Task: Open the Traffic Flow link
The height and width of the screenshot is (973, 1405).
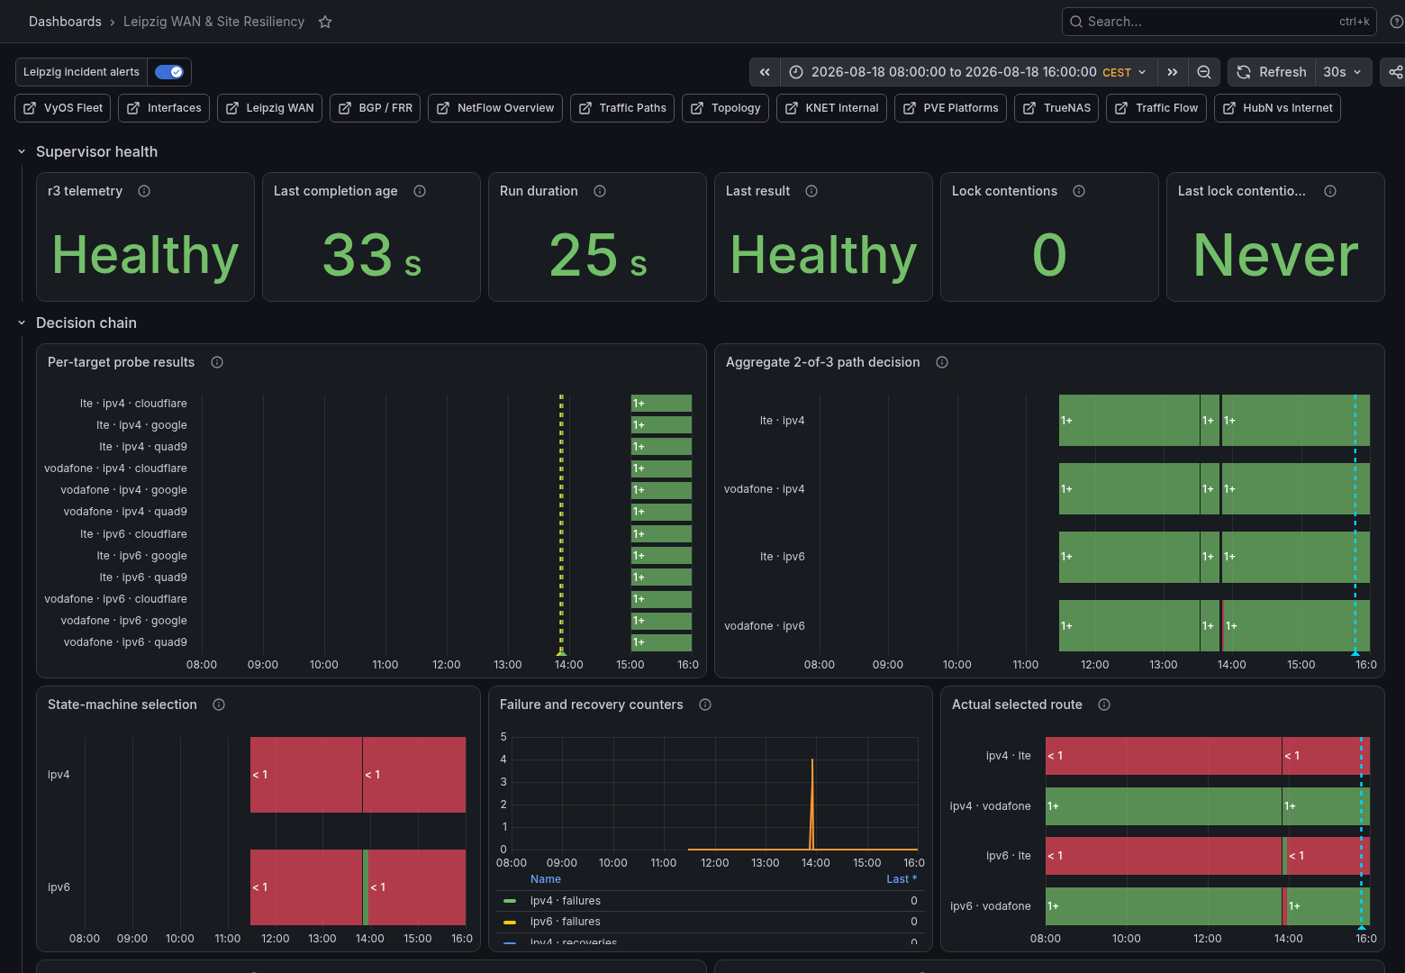Action: click(1156, 108)
